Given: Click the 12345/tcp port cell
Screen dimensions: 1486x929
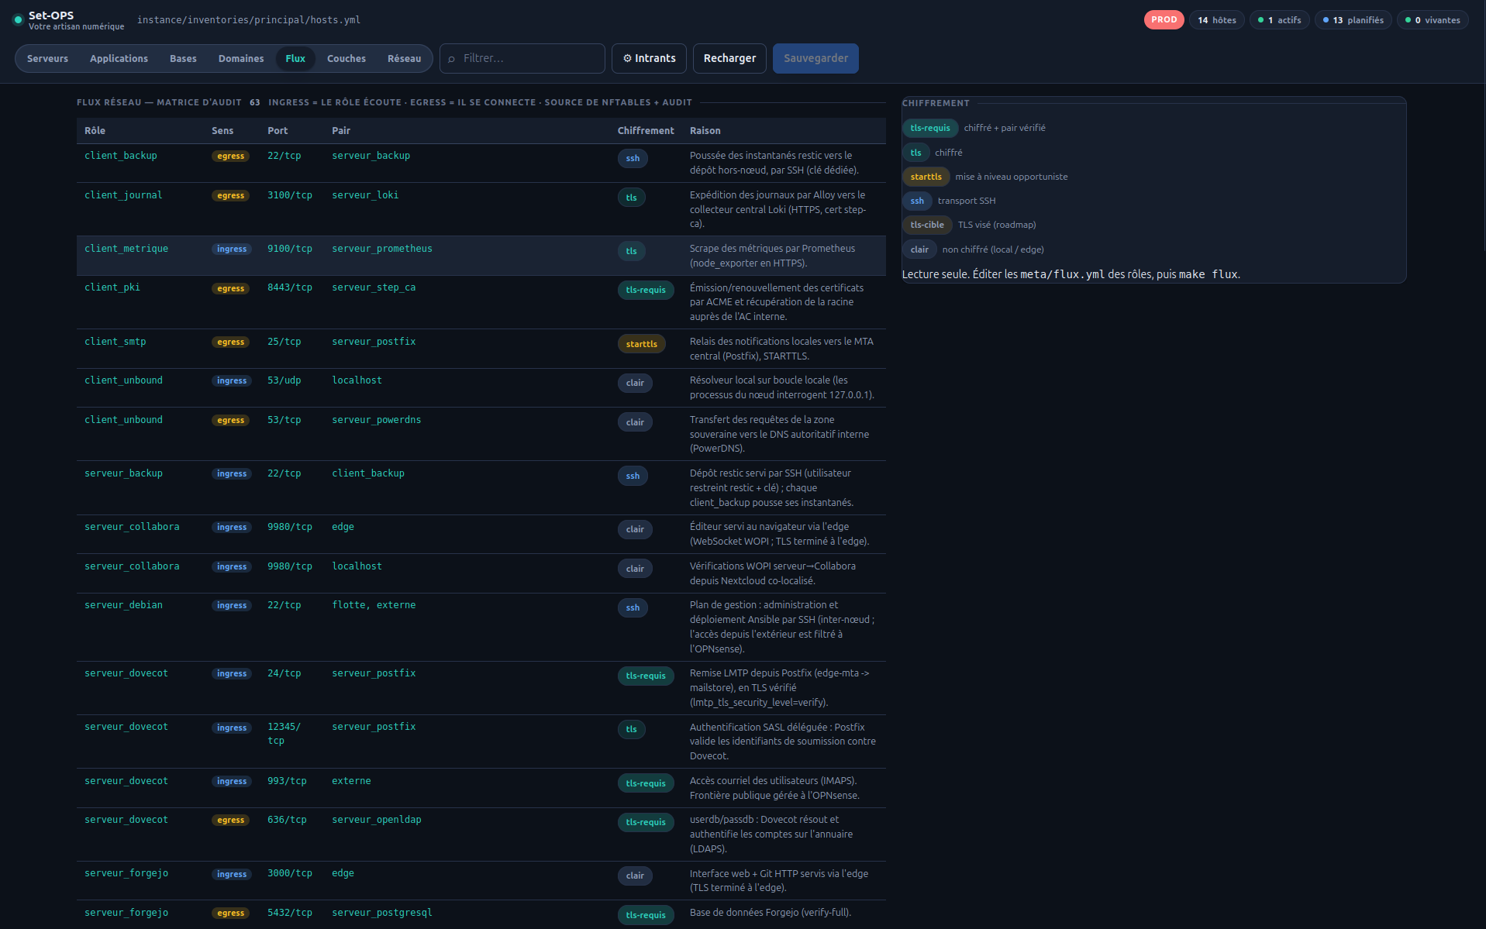Looking at the screenshot, I should click(x=284, y=734).
